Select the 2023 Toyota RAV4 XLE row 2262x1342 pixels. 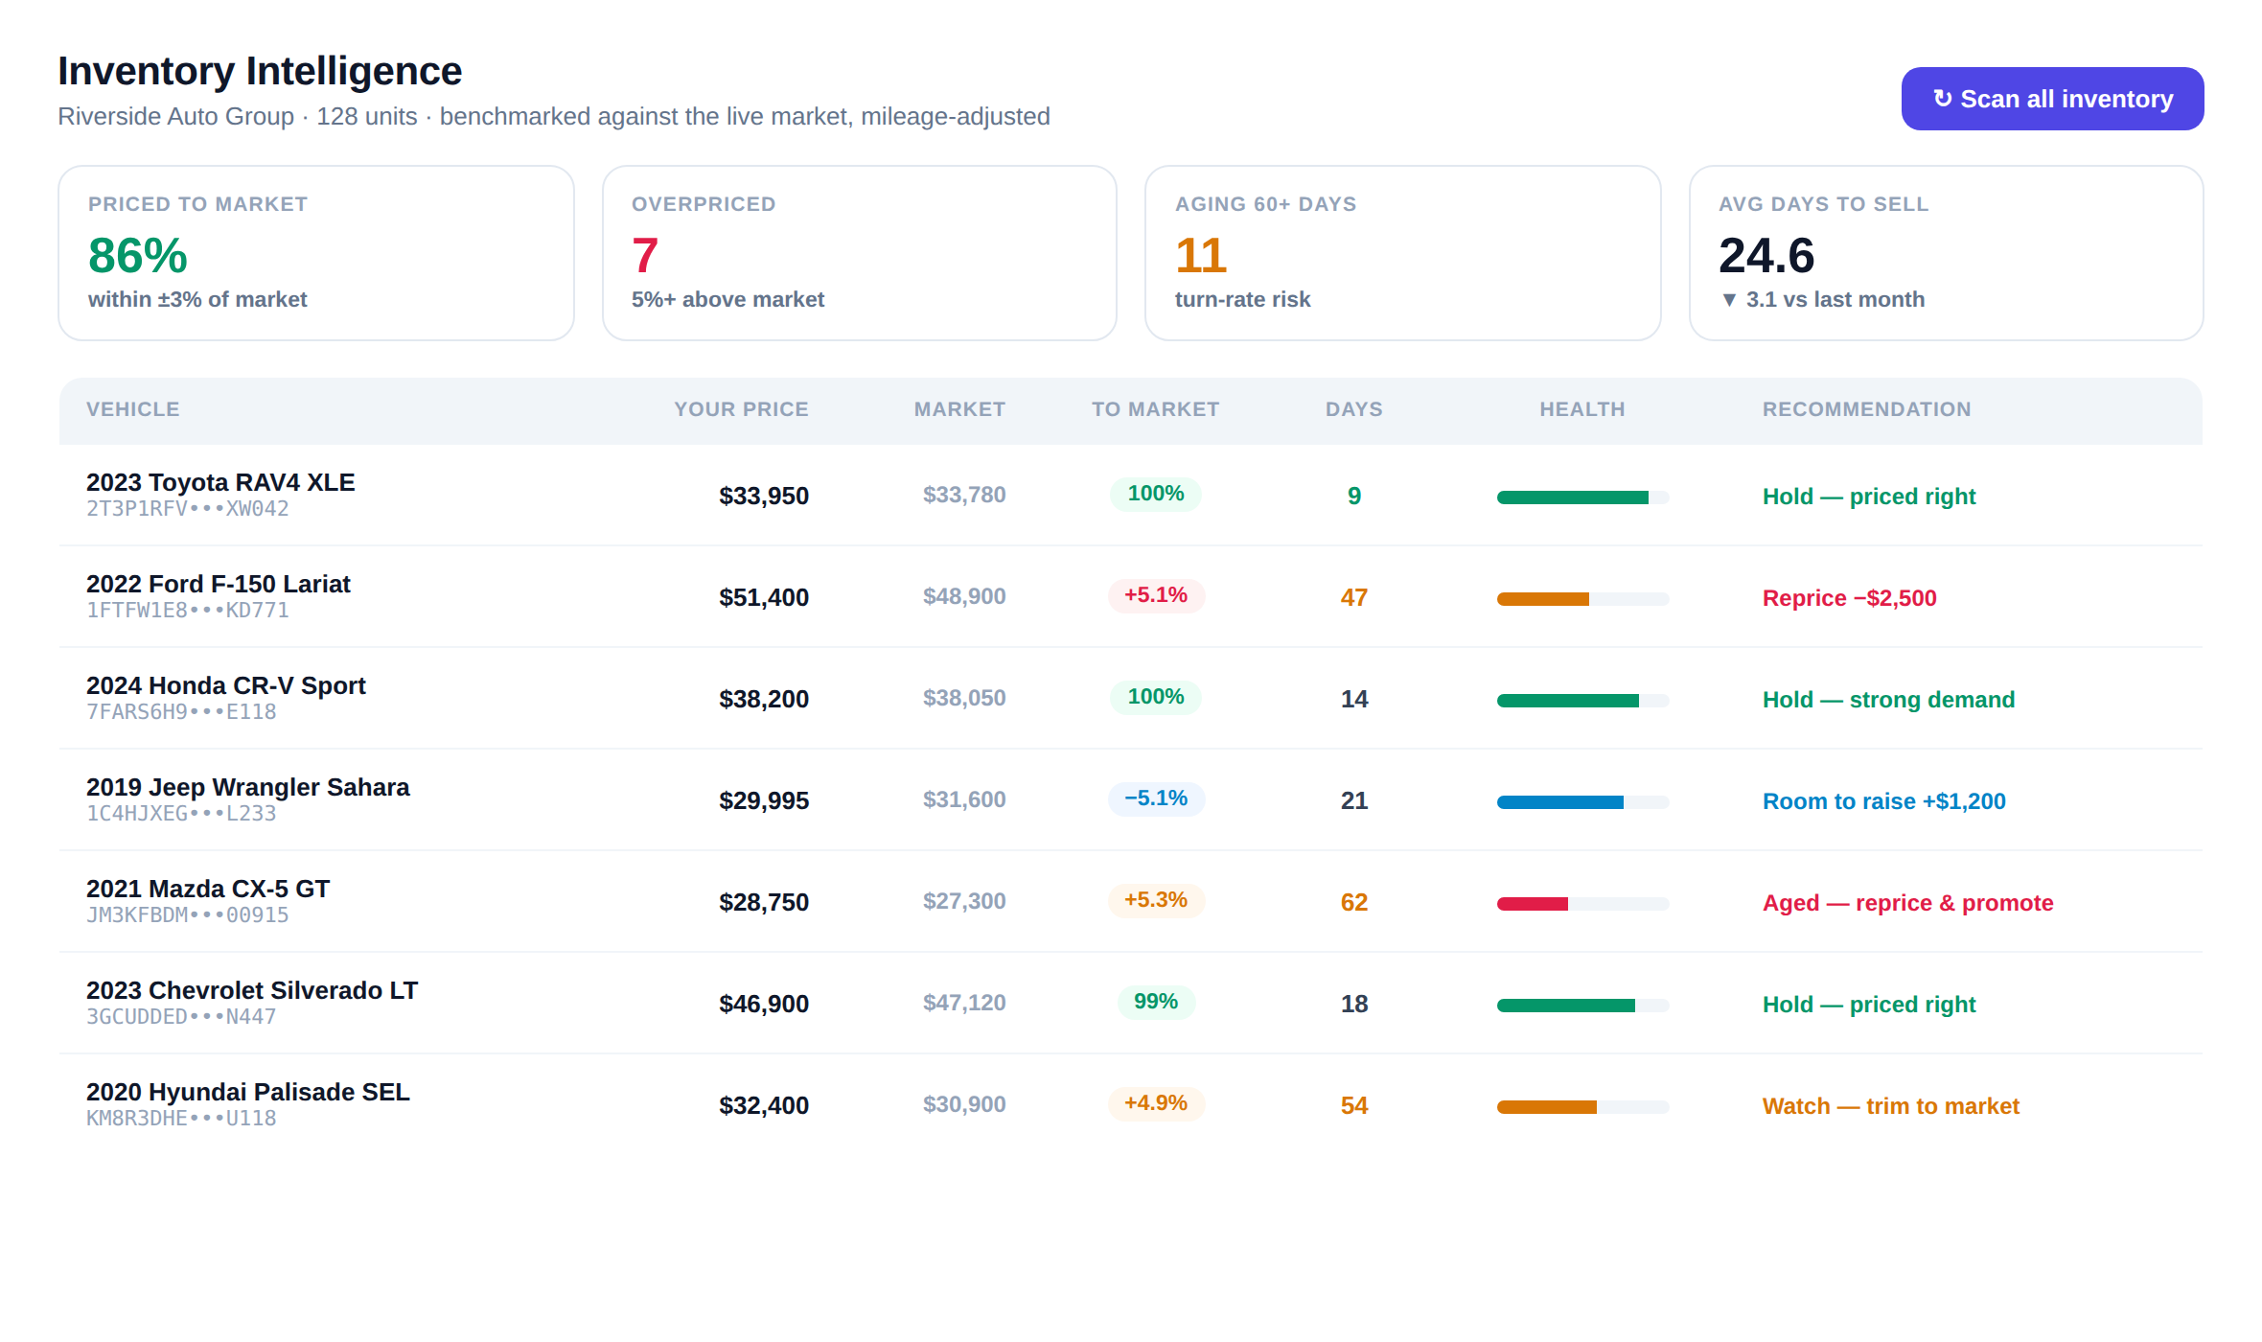point(1131,496)
